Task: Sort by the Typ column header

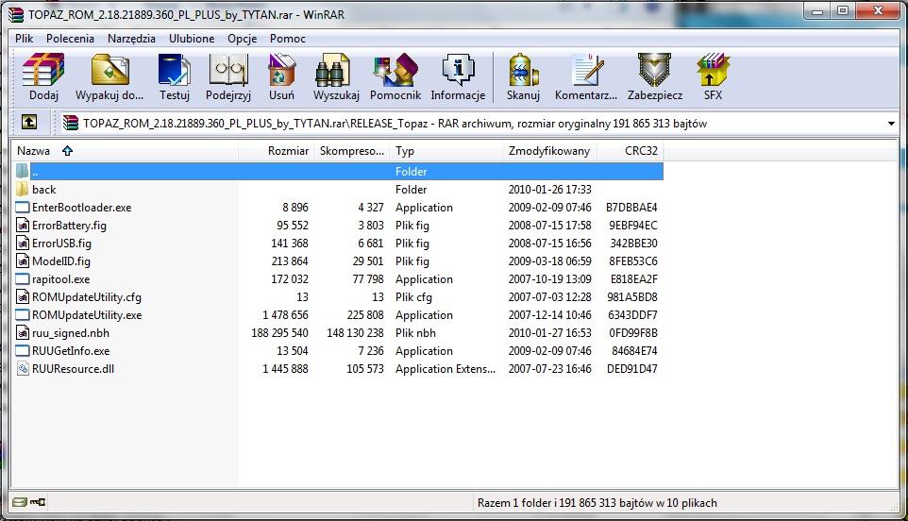Action: (x=446, y=151)
